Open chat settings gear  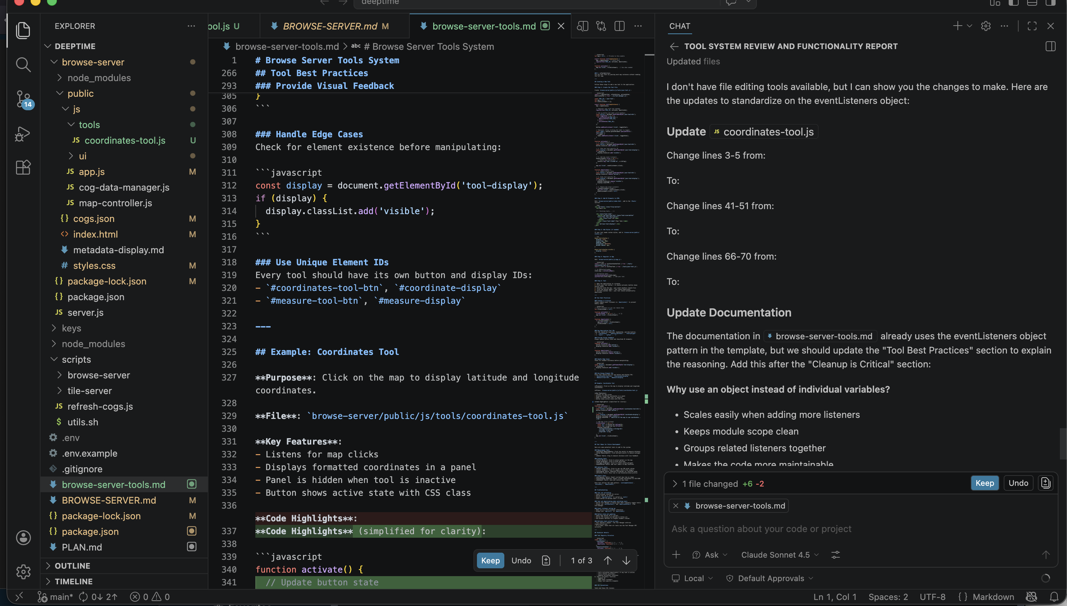pos(986,26)
